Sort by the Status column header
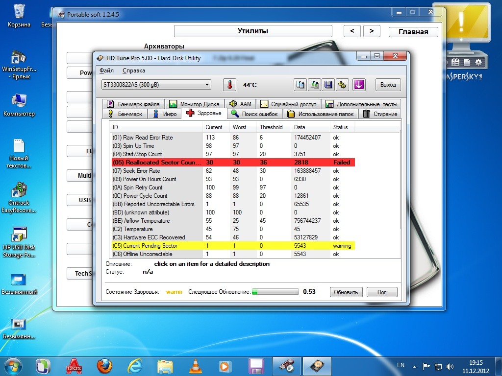This screenshot has width=502, height=376. 342,127
